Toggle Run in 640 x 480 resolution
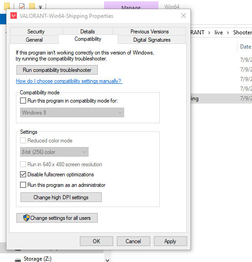 pos(23,164)
